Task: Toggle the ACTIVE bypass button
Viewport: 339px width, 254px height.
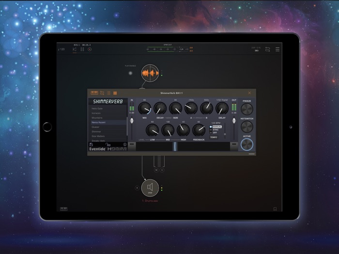Action: coord(247,145)
